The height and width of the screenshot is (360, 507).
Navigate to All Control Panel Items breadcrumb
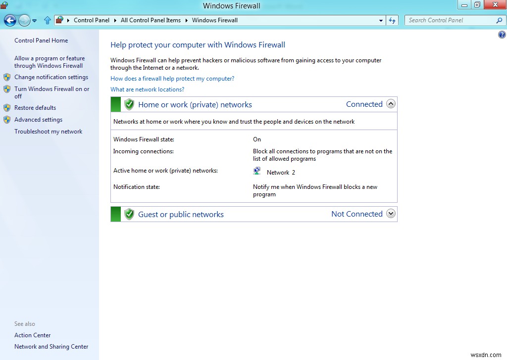click(x=151, y=20)
